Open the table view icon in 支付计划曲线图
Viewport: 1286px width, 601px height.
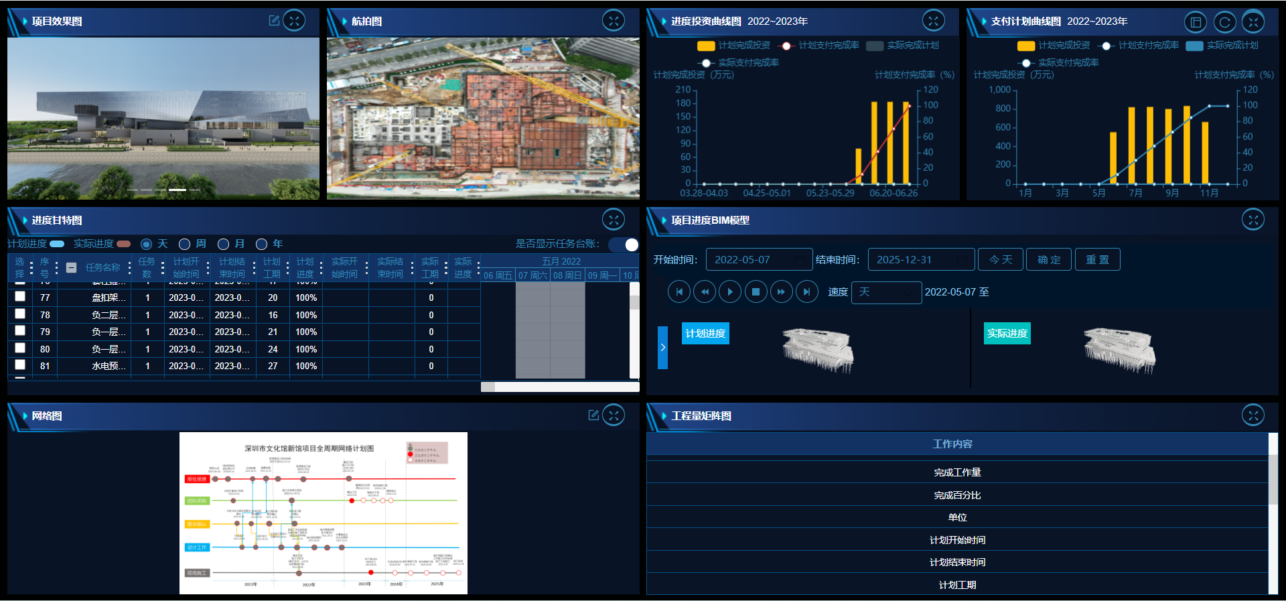1196,22
